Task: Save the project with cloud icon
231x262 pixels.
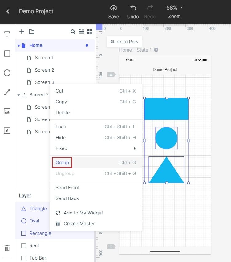Action: click(x=114, y=12)
